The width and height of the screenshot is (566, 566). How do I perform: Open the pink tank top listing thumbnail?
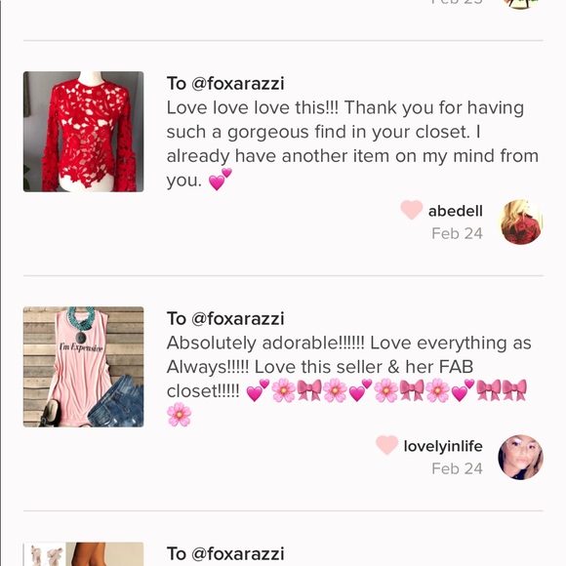point(83,367)
